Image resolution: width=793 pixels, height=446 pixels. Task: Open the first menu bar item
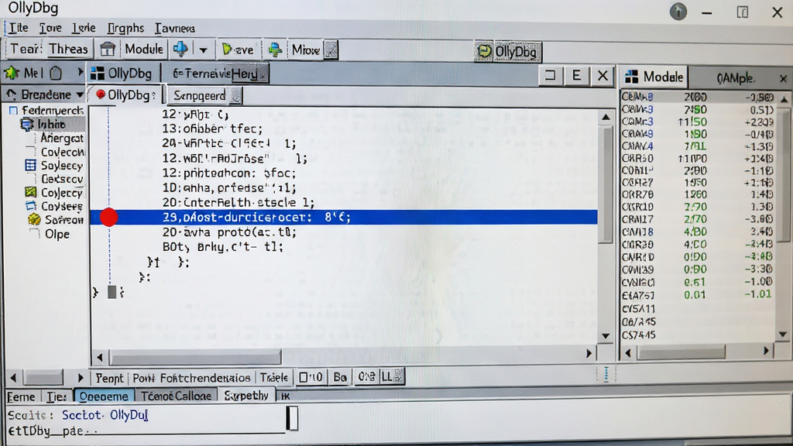(19, 28)
